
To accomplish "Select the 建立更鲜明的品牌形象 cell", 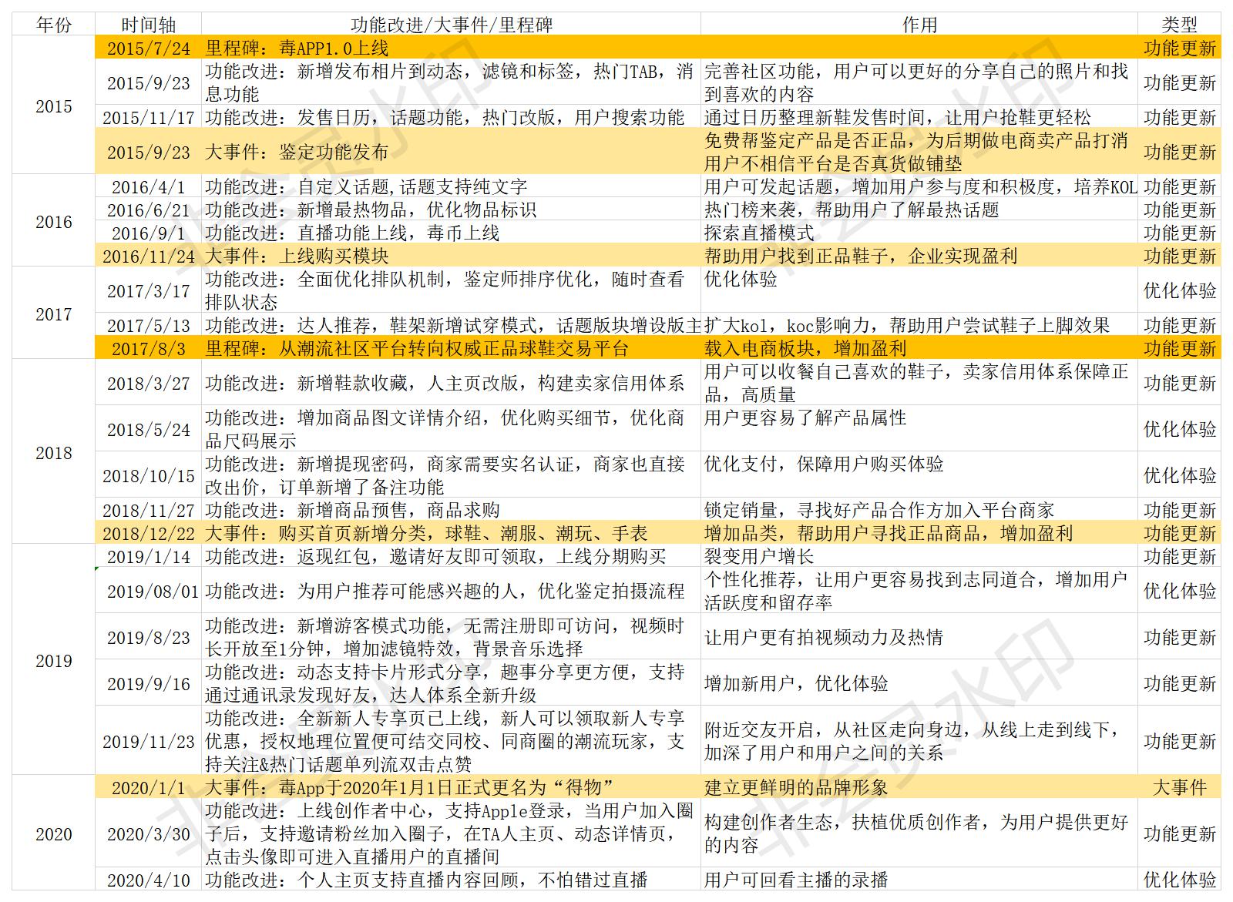I will pyautogui.click(x=920, y=786).
